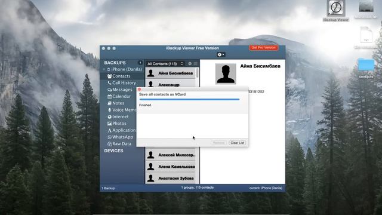Screen dimensions: 382x215
Task: Click the contact avatar photo placeholder
Action: coord(226,74)
